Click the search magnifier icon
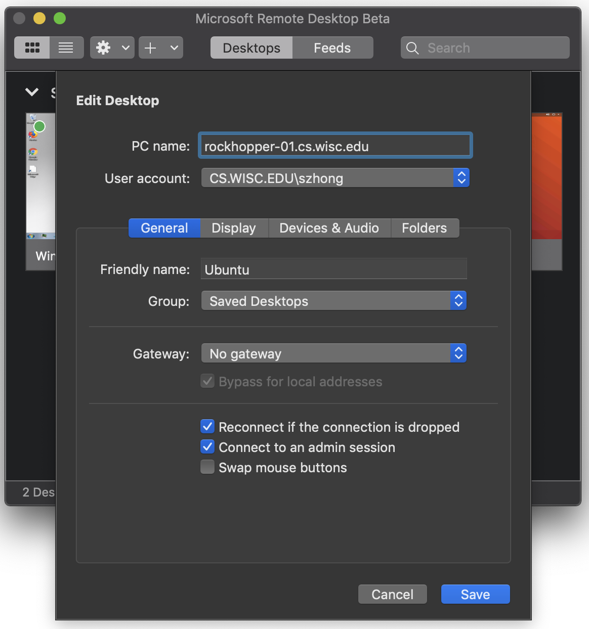The height and width of the screenshot is (629, 589). (x=412, y=48)
